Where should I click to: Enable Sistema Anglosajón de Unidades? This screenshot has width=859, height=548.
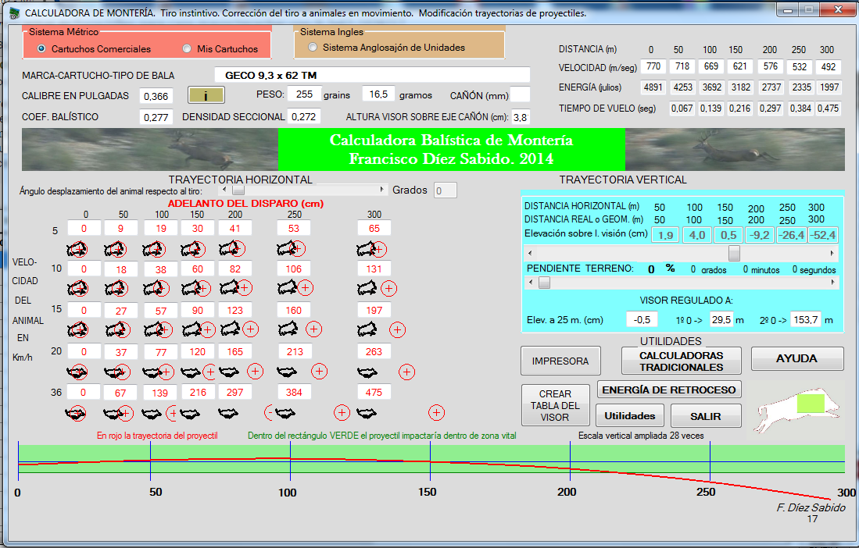pos(313,48)
